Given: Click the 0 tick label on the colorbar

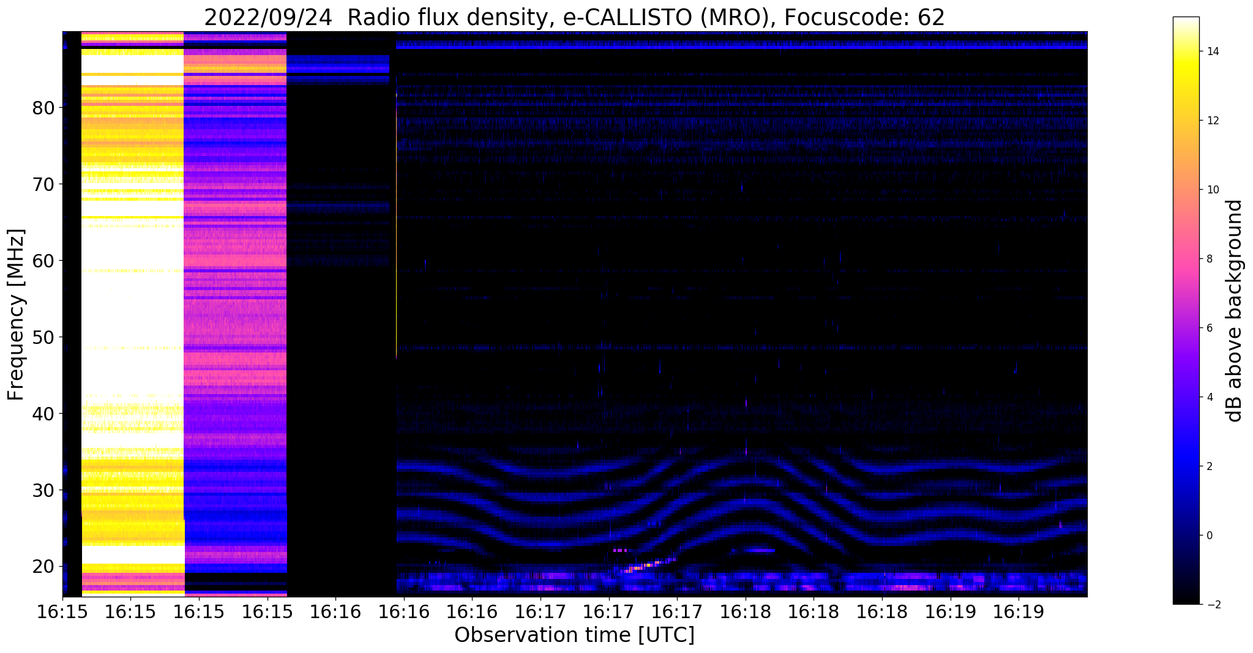Looking at the screenshot, I should click(1209, 535).
